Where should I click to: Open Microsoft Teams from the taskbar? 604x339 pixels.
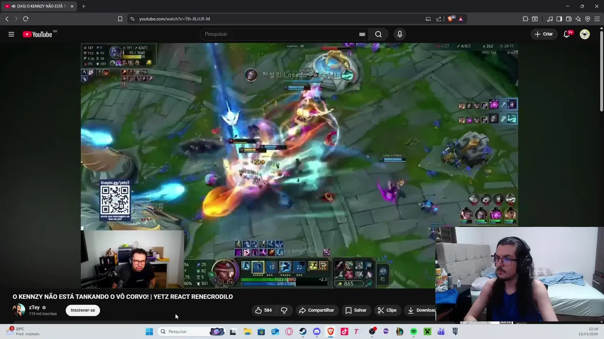tap(441, 331)
